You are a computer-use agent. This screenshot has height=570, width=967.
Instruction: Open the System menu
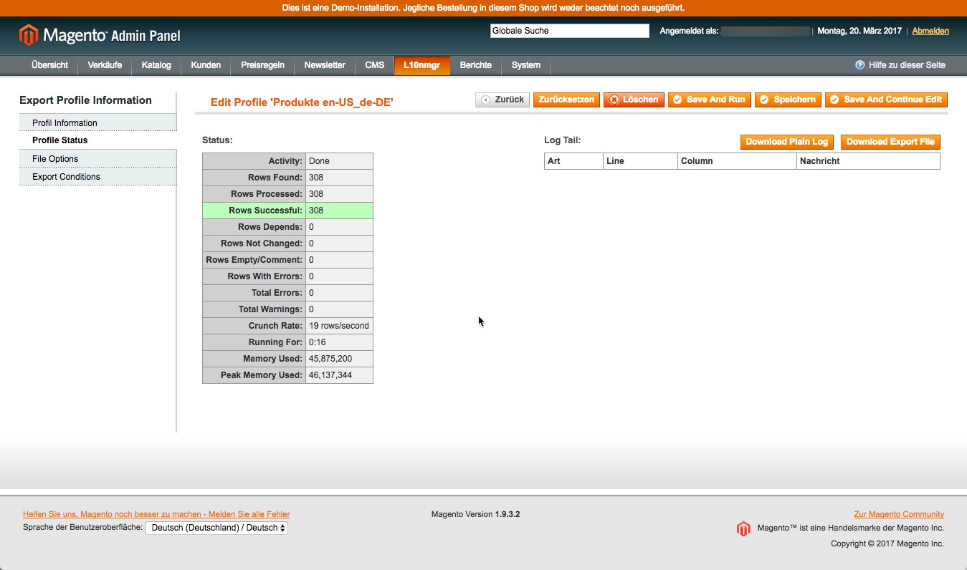525,65
